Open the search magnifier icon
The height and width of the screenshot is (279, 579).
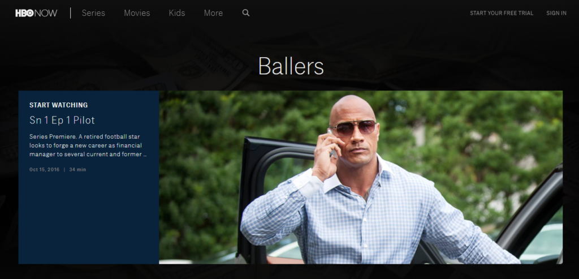click(x=246, y=13)
